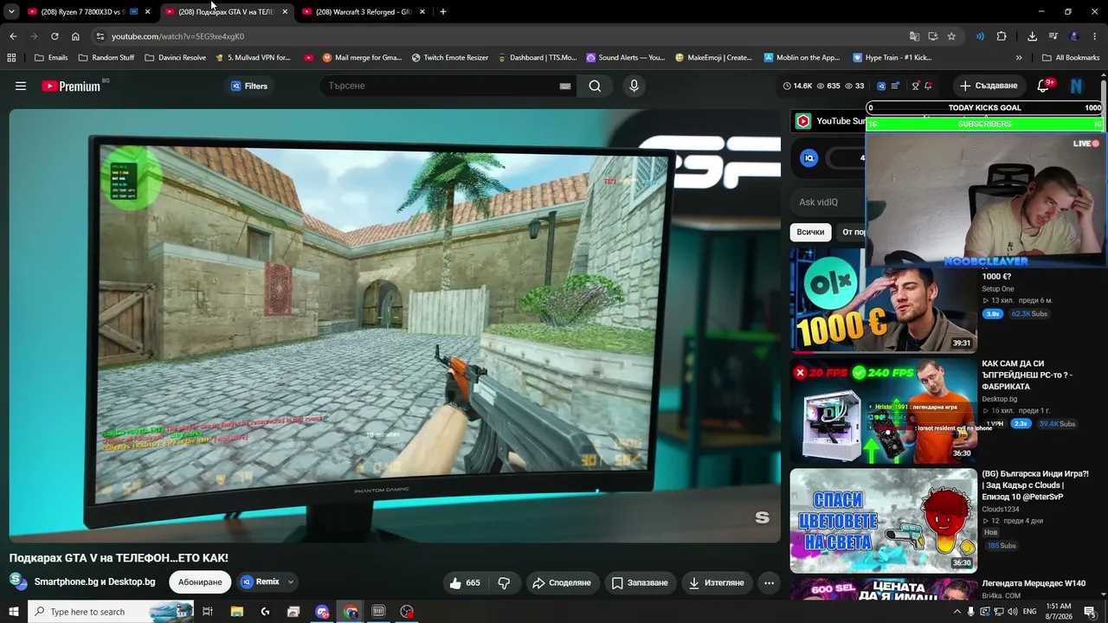Reload the page
The image size is (1108, 623).
(55, 36)
